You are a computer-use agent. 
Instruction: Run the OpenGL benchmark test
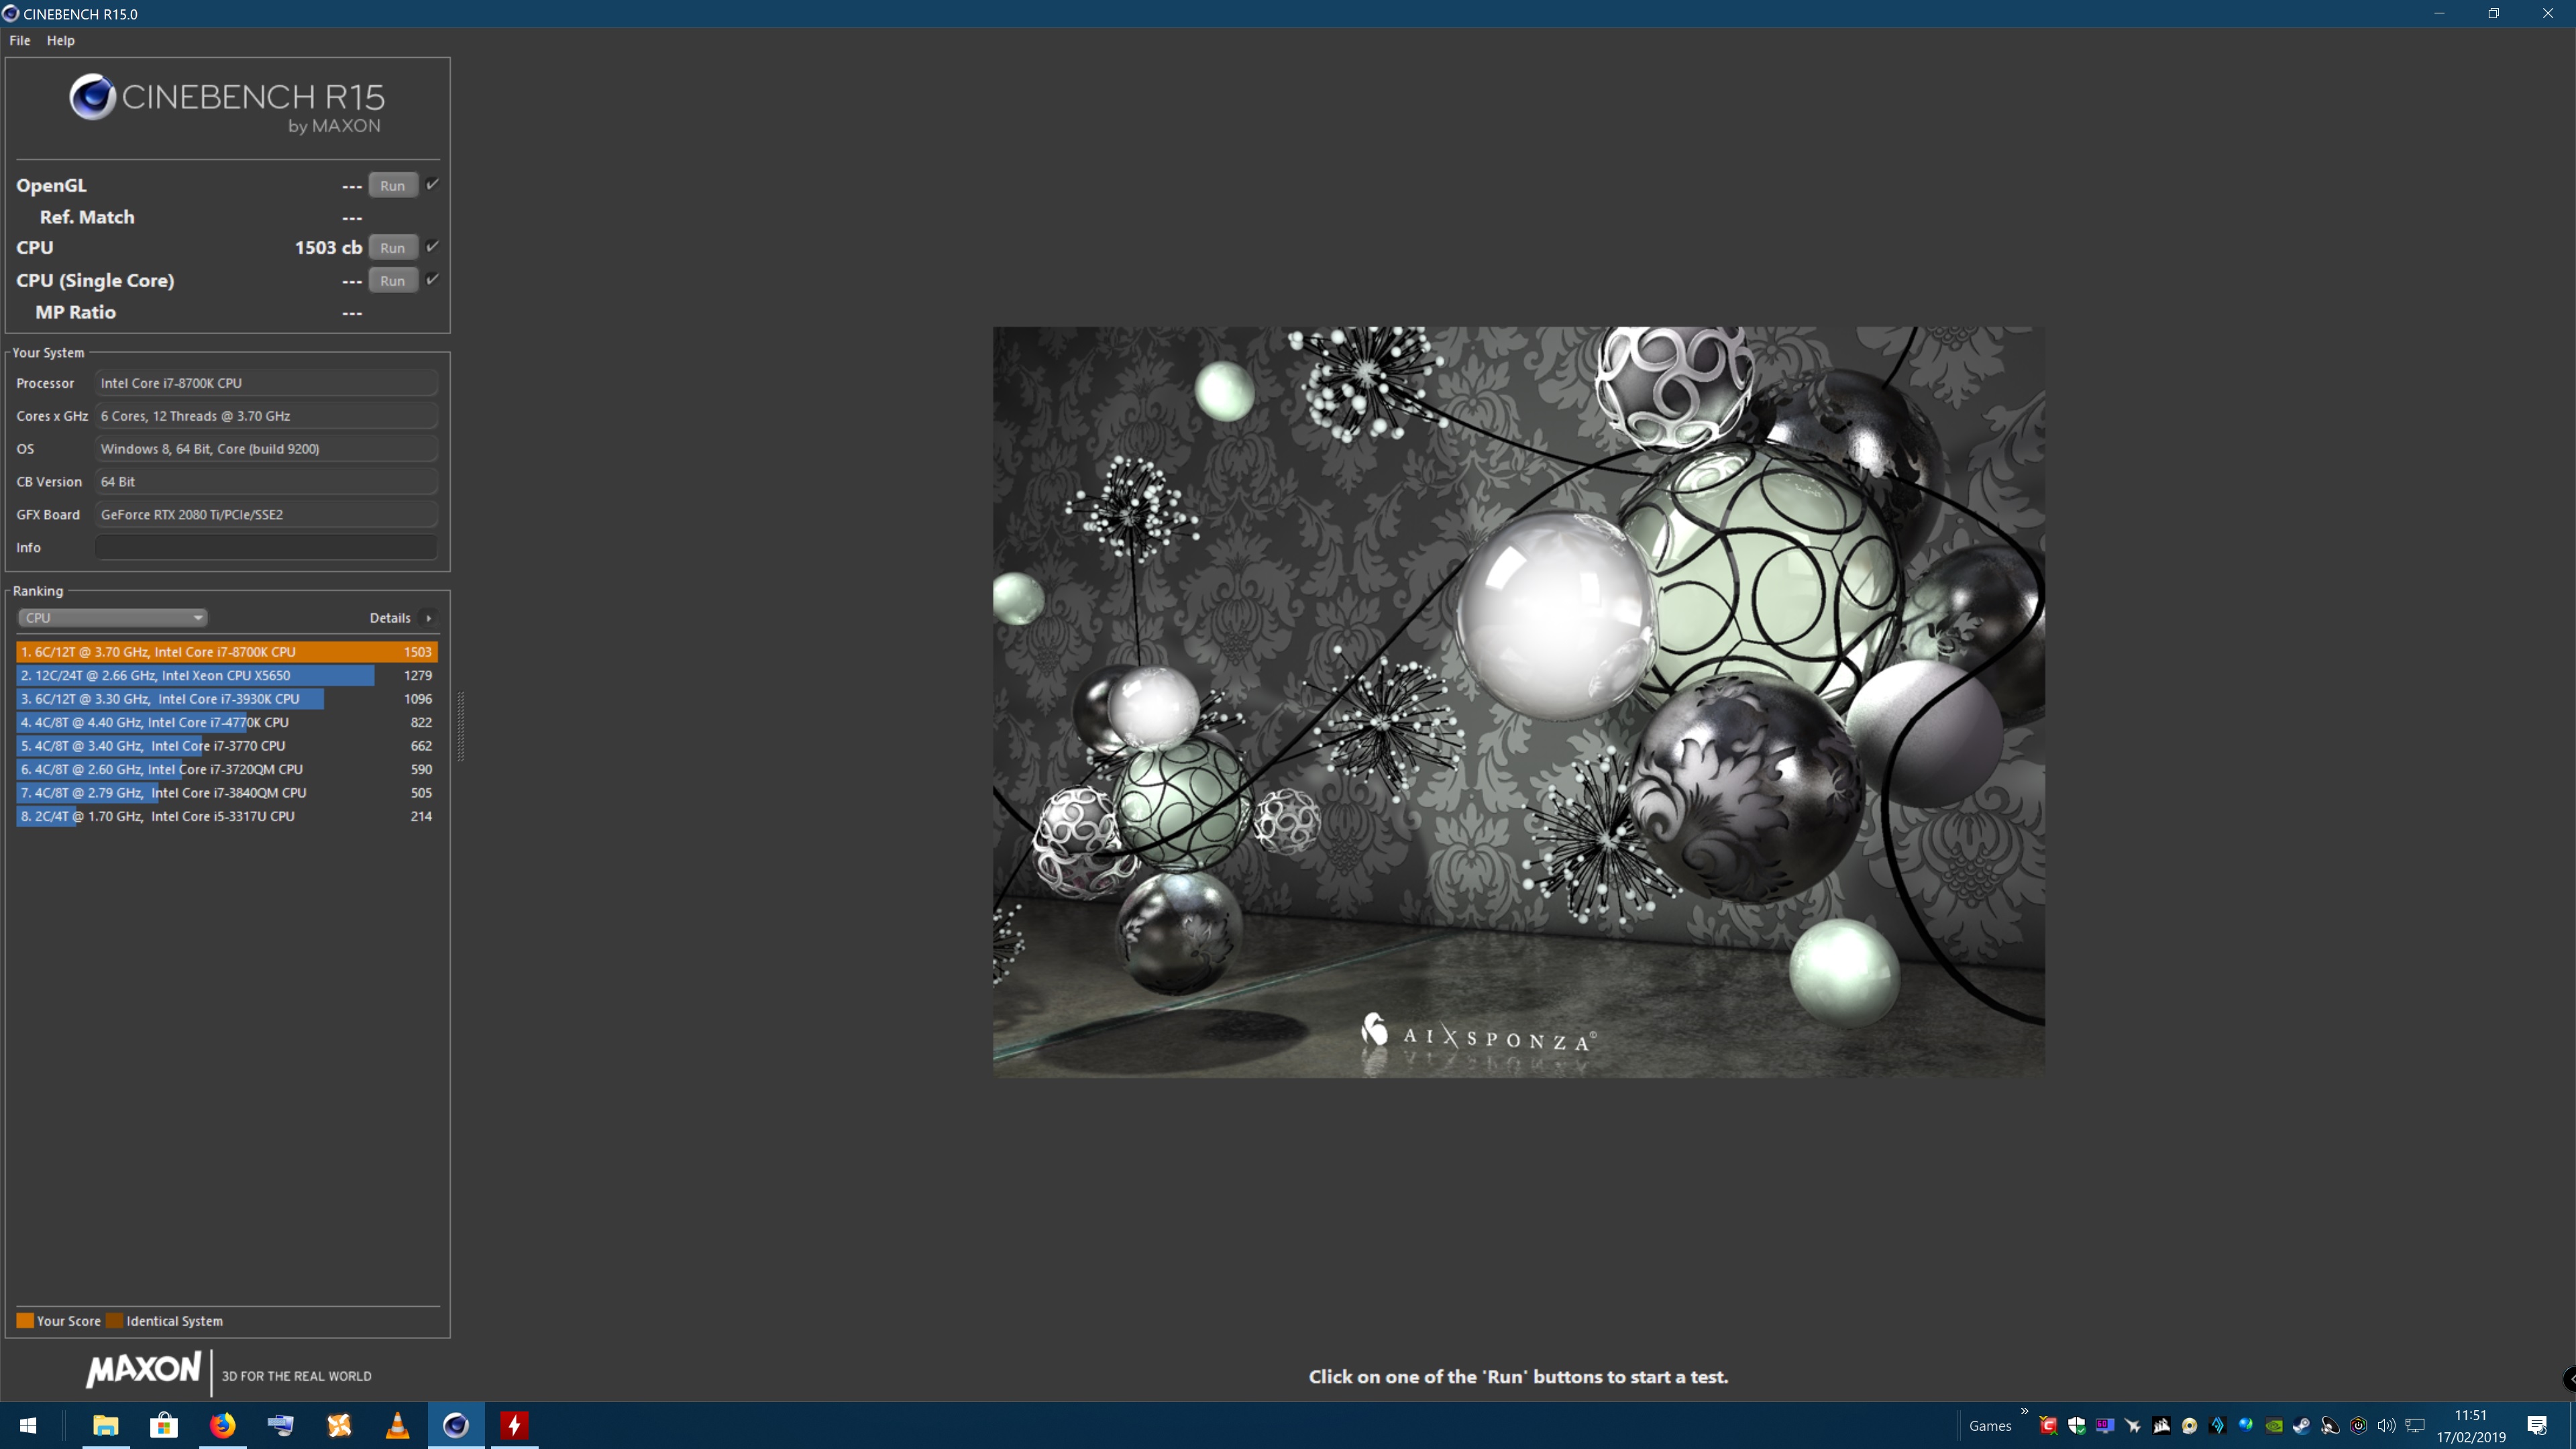[393, 185]
